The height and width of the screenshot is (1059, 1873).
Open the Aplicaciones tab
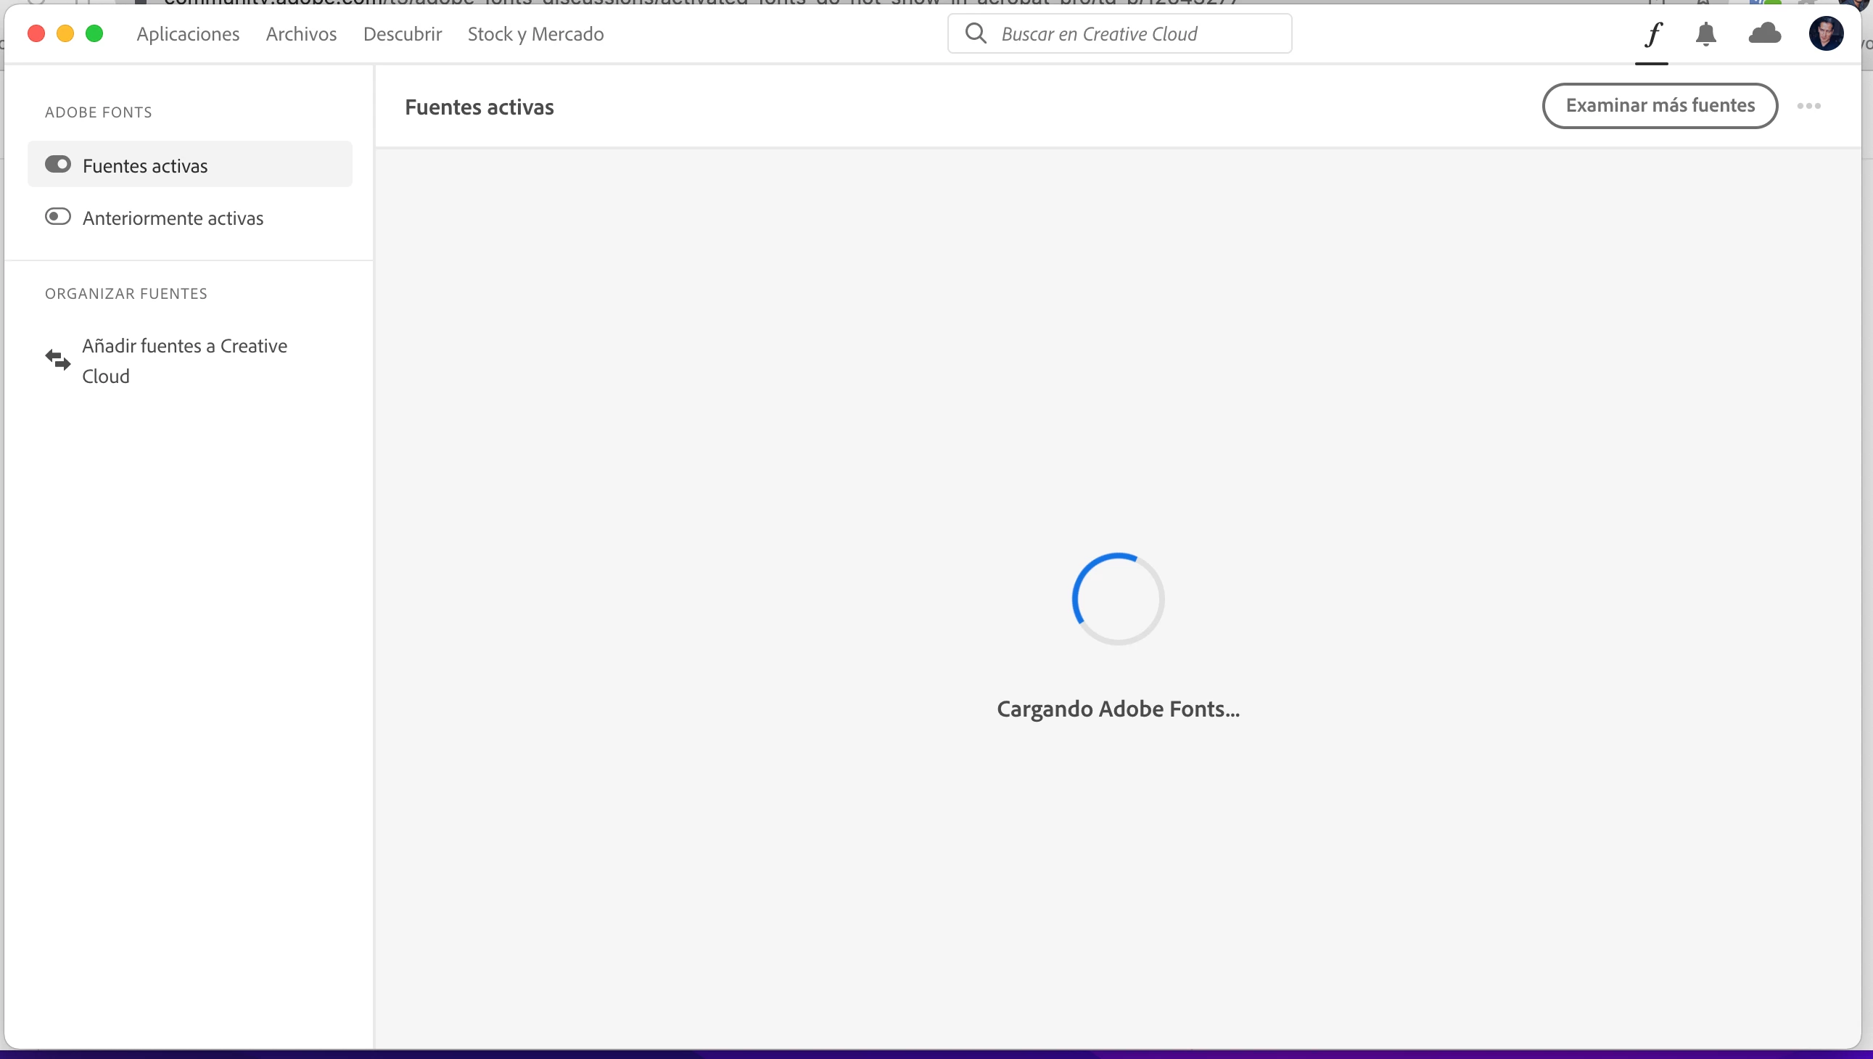pyautogui.click(x=188, y=34)
